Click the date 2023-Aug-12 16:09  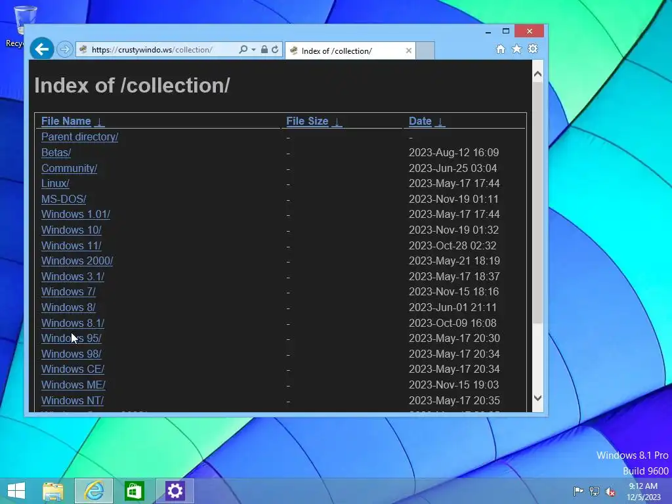click(x=453, y=152)
